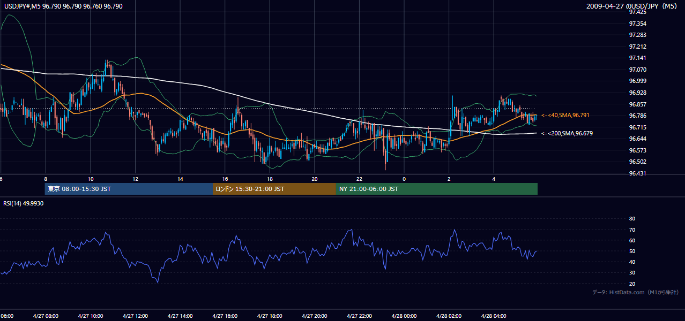Screen dimensions: 685x321
Task: Click hour label 18 under price chart
Action: 270,179
